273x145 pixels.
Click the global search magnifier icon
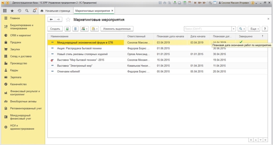[27, 11]
